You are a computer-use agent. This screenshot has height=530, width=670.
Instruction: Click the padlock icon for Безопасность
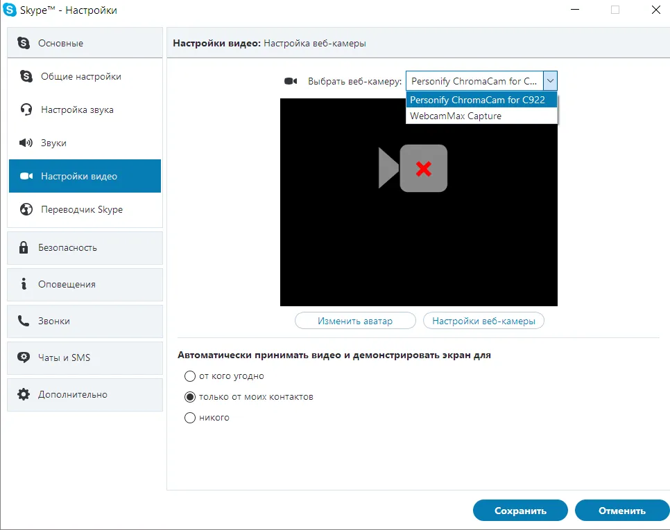[x=24, y=247]
